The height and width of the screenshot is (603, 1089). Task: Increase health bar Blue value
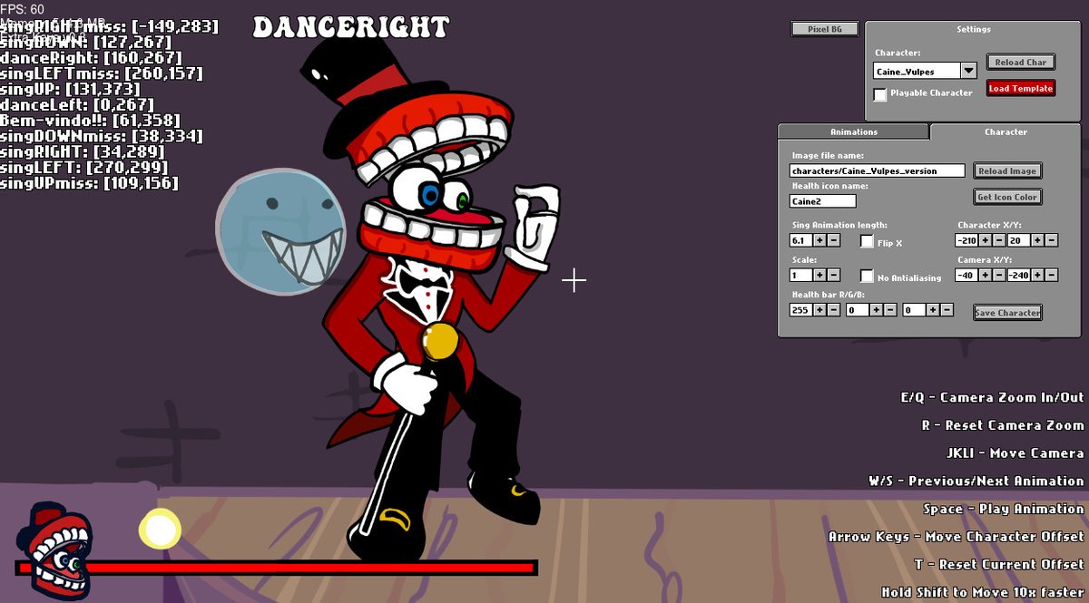[933, 309]
